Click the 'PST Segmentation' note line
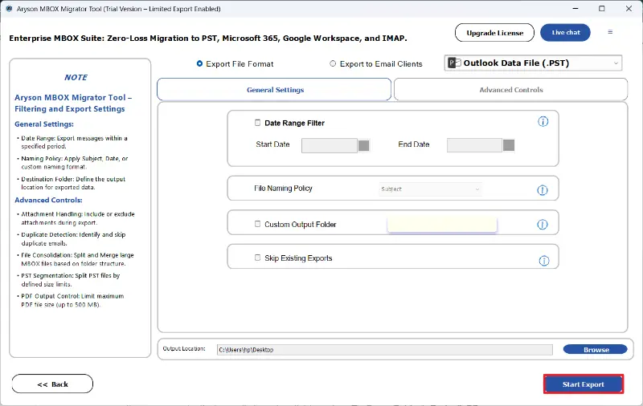Image resolution: width=643 pixels, height=406 pixels. [71, 280]
